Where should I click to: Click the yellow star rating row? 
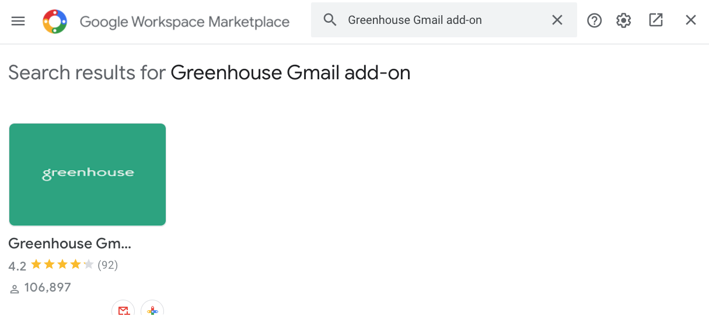pyautogui.click(x=62, y=265)
